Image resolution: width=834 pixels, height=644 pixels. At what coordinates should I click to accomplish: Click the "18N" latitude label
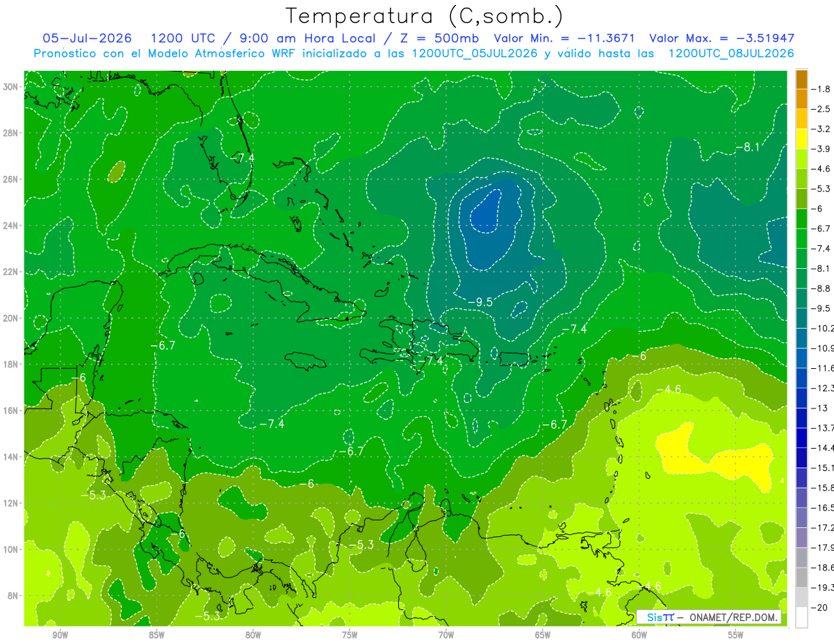pos(11,364)
